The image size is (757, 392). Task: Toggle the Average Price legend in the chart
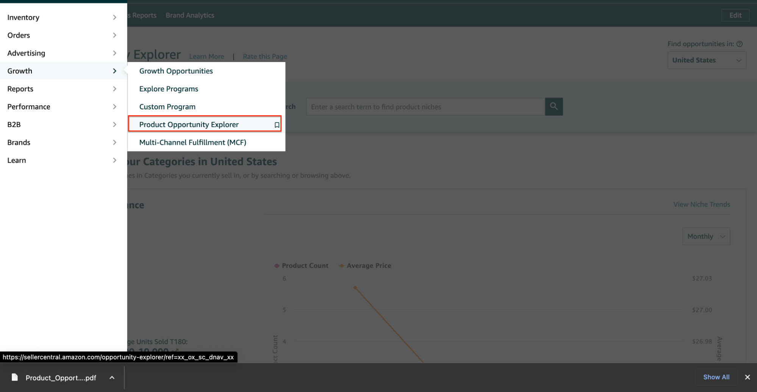pyautogui.click(x=365, y=265)
